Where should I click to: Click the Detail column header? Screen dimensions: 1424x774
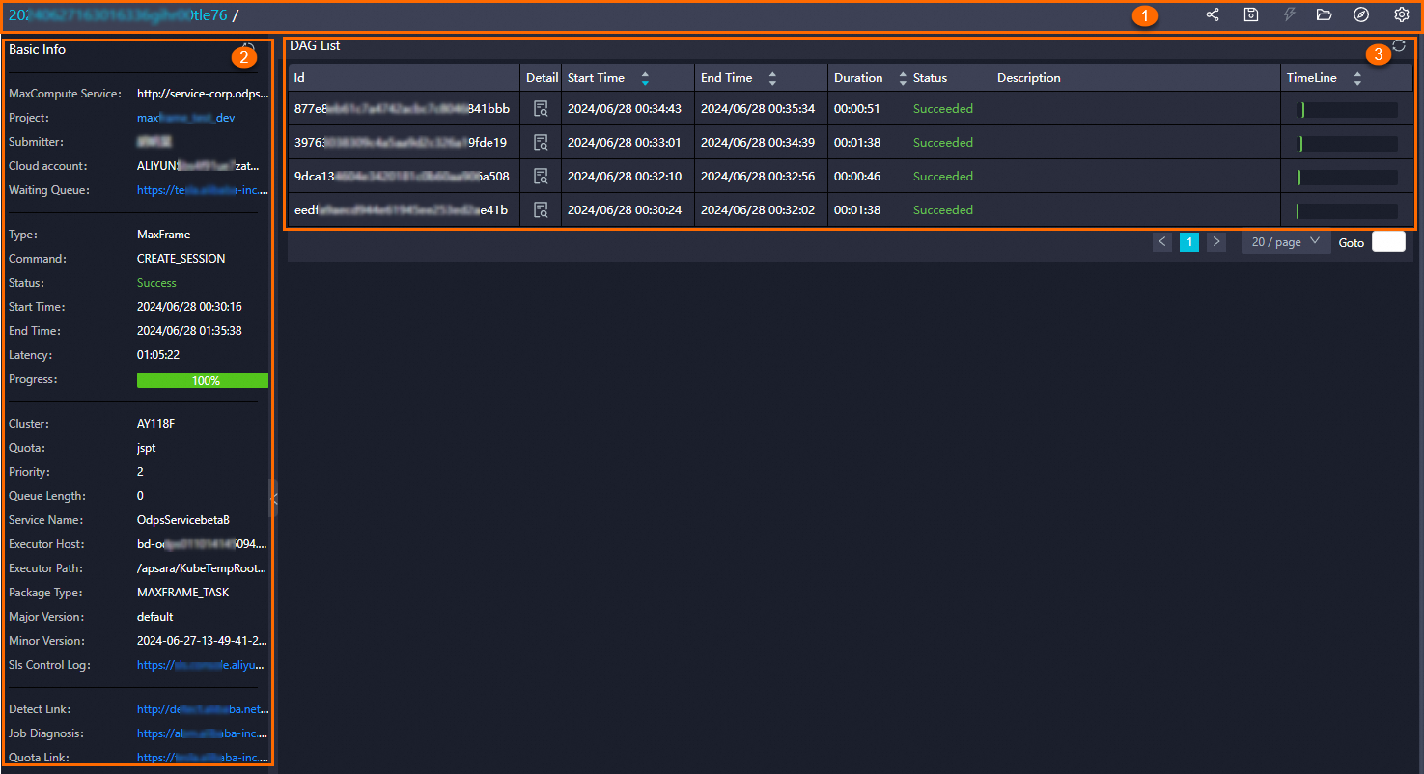click(x=542, y=78)
